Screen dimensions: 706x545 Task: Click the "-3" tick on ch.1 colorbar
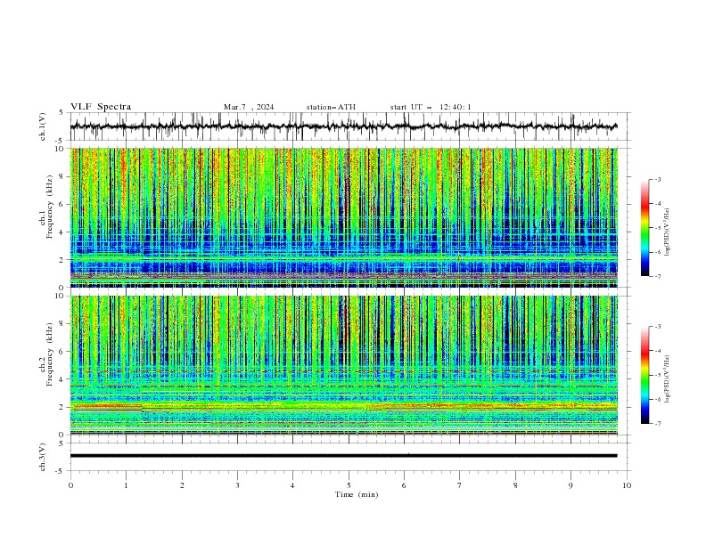click(x=658, y=179)
